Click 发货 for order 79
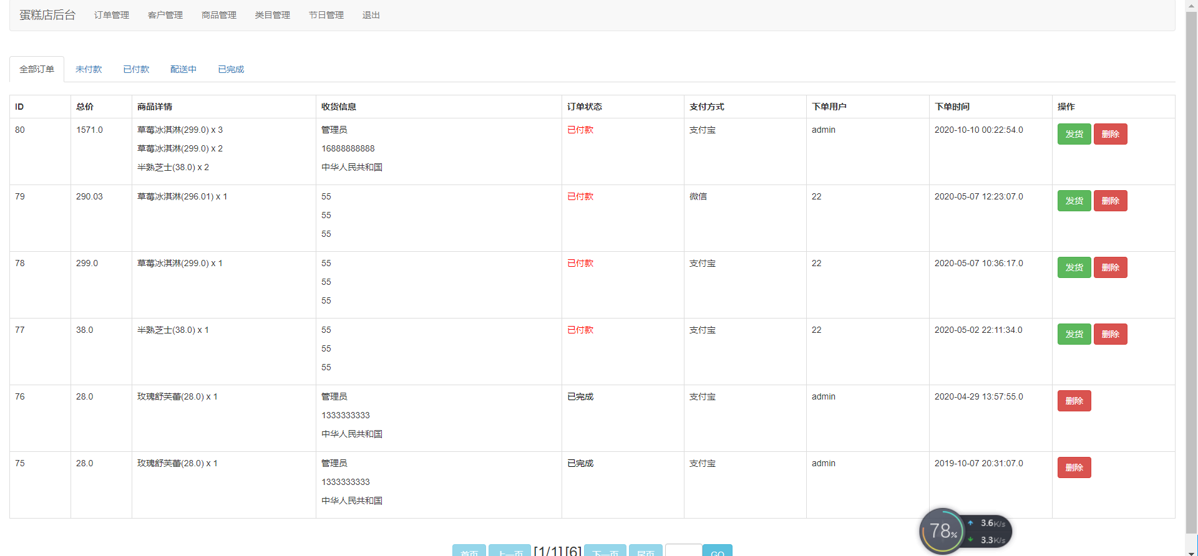Image resolution: width=1198 pixels, height=556 pixels. pyautogui.click(x=1074, y=201)
